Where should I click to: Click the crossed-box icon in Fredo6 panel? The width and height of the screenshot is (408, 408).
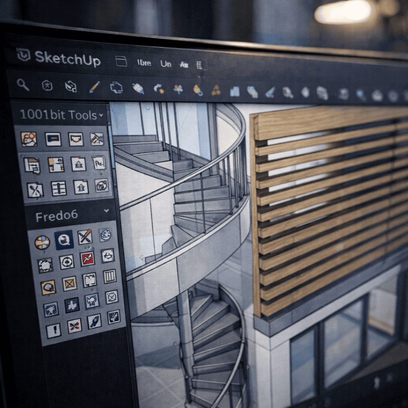69,283
